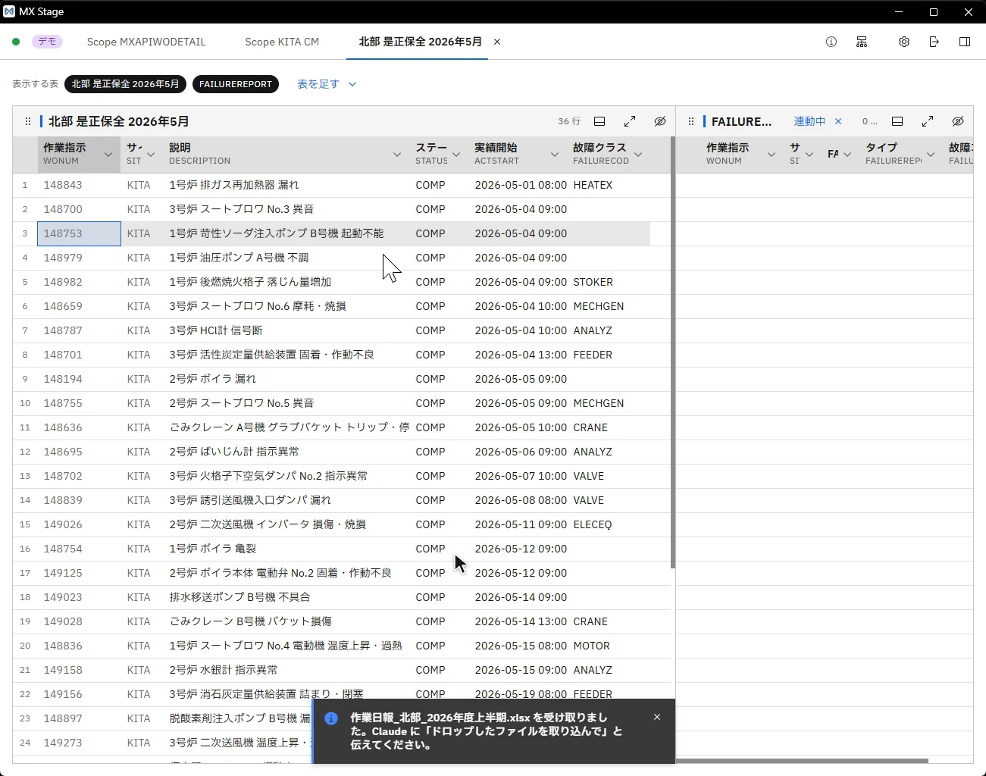Click the sign-out icon in header
Screen dimensions: 986x776
tap(934, 42)
